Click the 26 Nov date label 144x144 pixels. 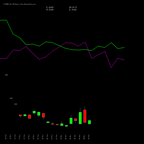tap(47, 137)
